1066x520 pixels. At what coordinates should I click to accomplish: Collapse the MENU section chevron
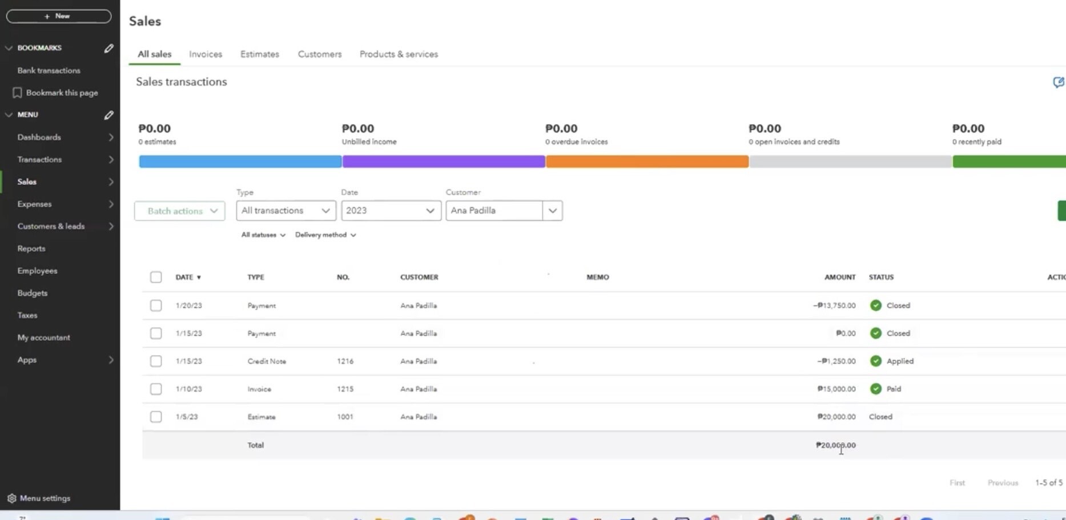[9, 115]
